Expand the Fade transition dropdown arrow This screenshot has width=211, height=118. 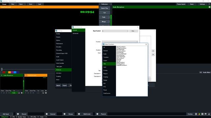click(109, 17)
